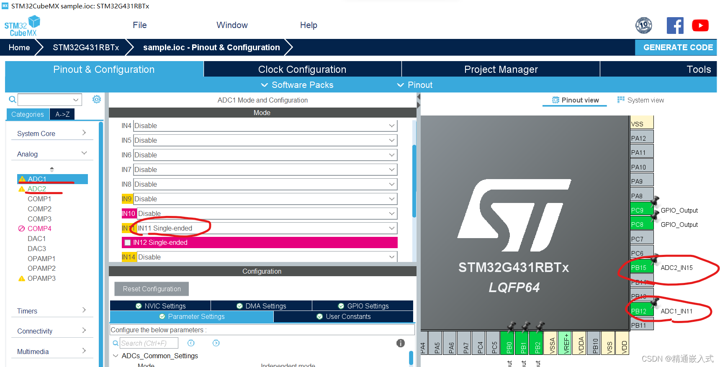Open the DMA Settings tab

262,306
